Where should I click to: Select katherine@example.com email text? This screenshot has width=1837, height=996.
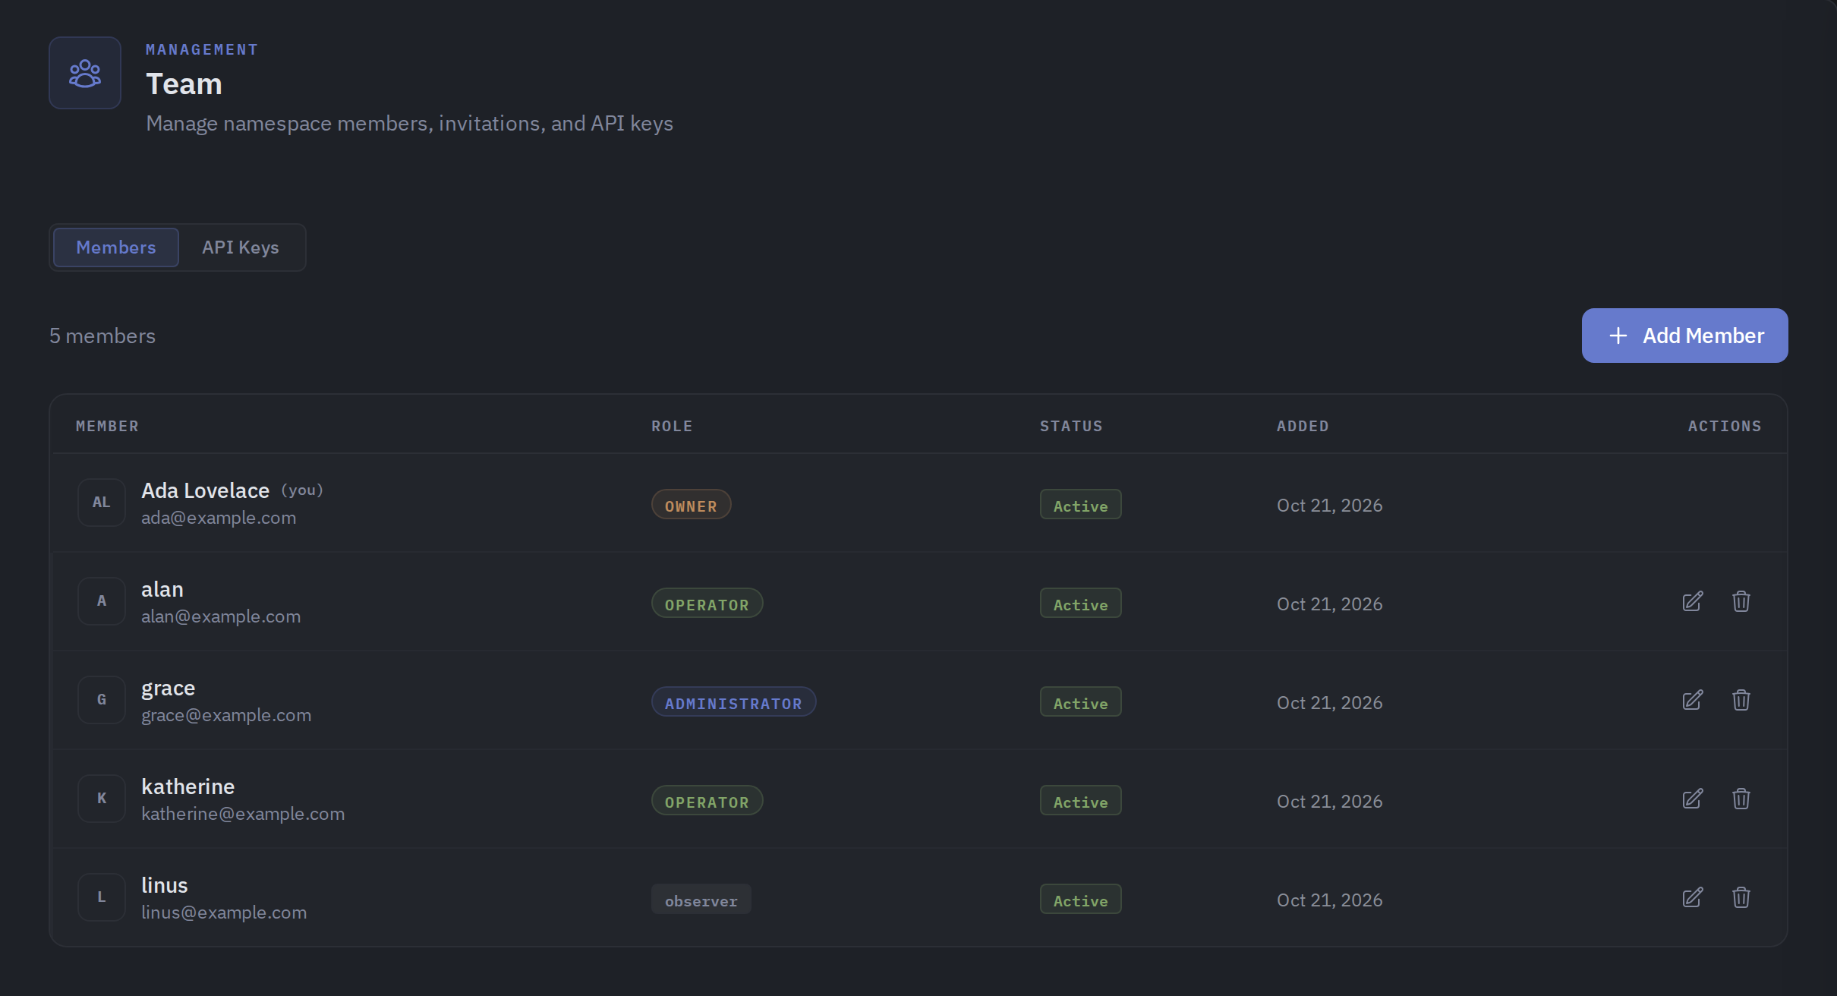(x=243, y=815)
